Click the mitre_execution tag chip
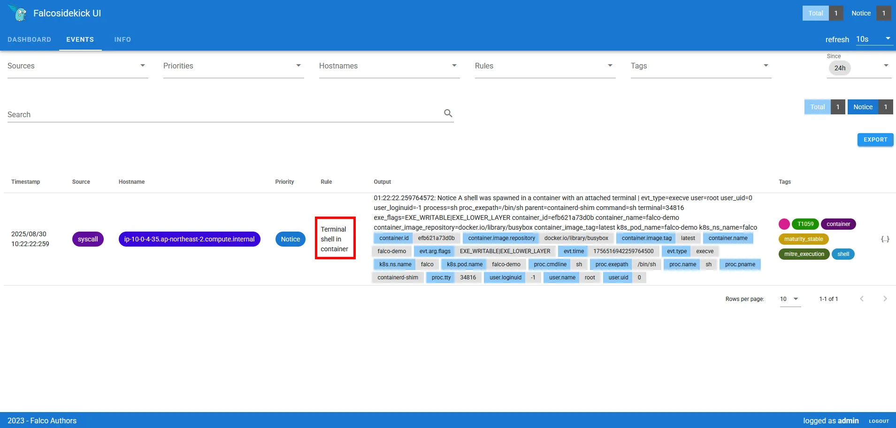Screen dimensions: 896x428 pyautogui.click(x=804, y=254)
